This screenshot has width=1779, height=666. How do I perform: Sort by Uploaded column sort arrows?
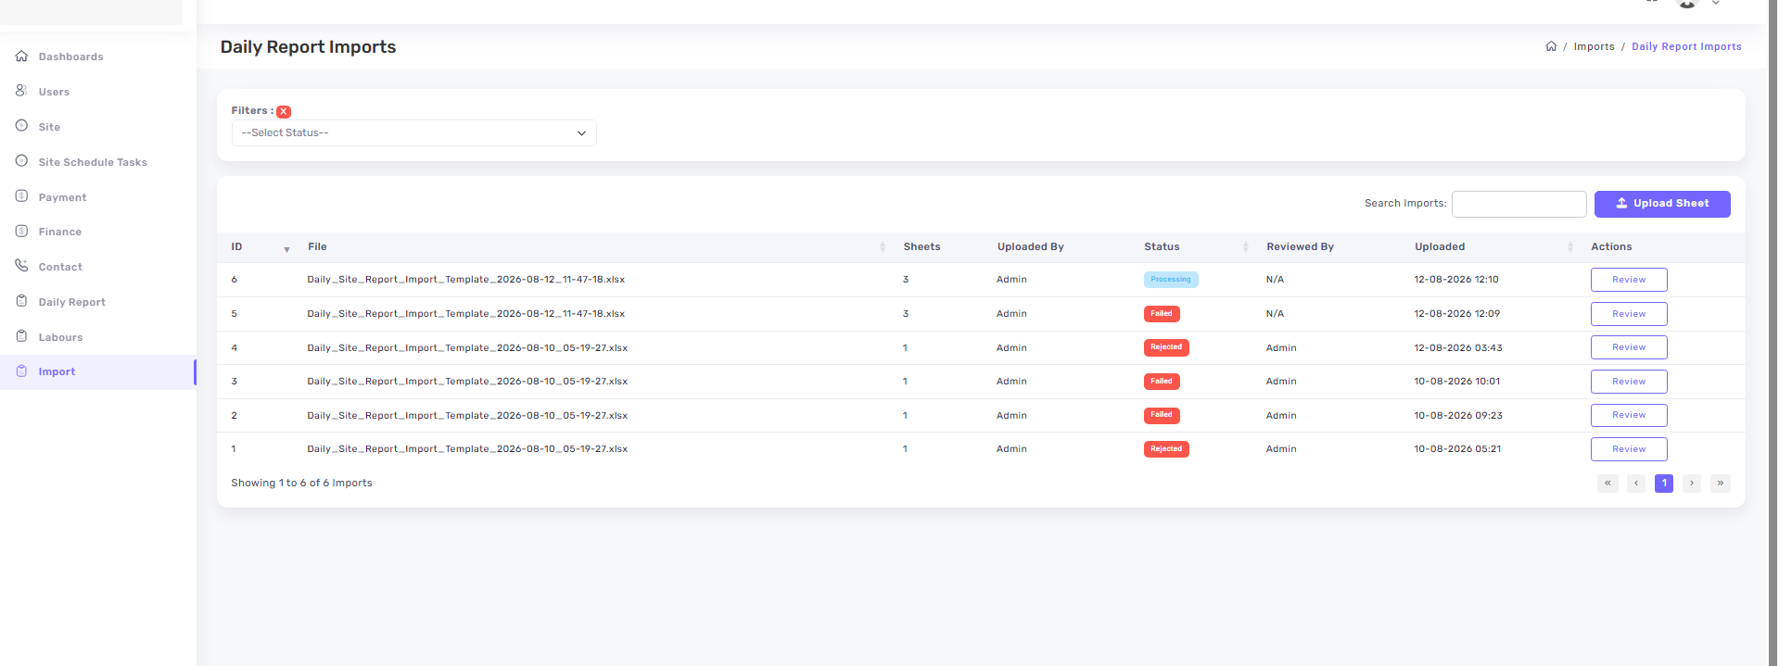[x=1569, y=247]
